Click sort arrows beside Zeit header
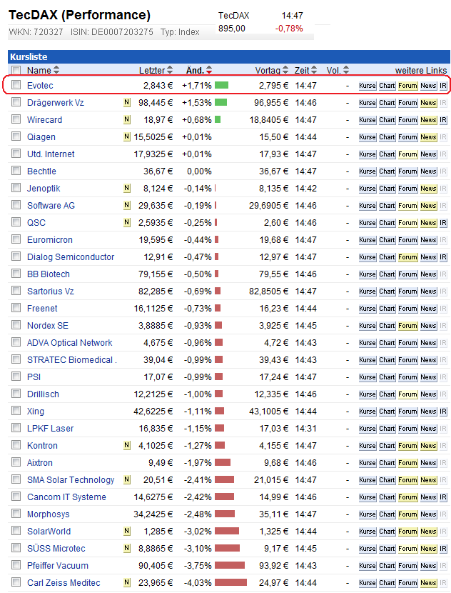Viewport: 451px width, 593px height. (x=313, y=70)
